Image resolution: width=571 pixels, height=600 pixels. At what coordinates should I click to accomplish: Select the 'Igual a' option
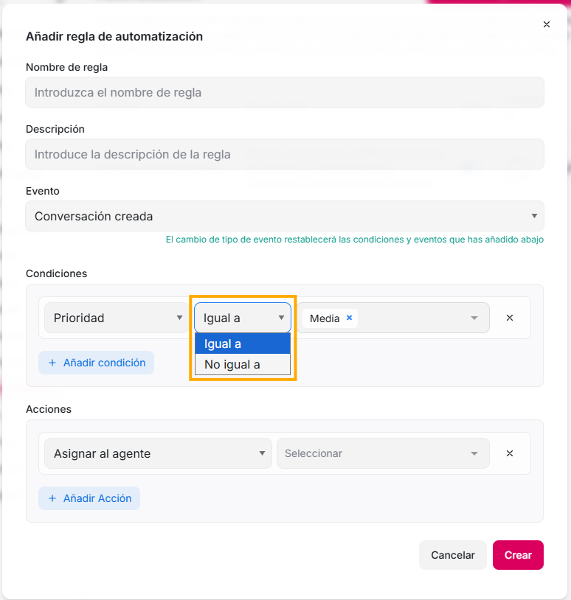(x=242, y=343)
